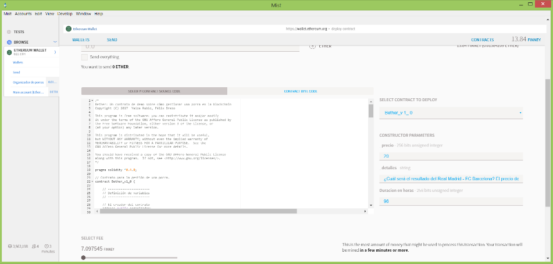The height and width of the screenshot is (264, 553).
Task: Click the contract Bether_v1_0 code line
Action: 115,181
